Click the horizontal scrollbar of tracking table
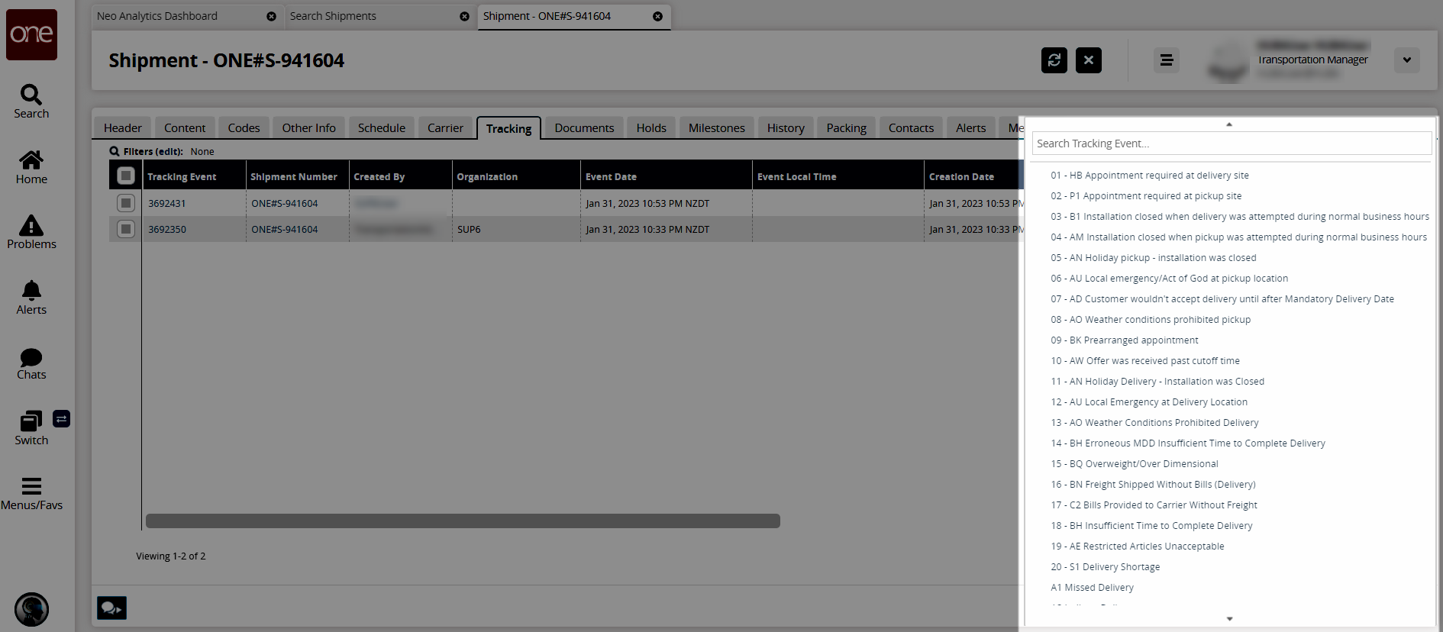The image size is (1443, 632). pos(463,521)
